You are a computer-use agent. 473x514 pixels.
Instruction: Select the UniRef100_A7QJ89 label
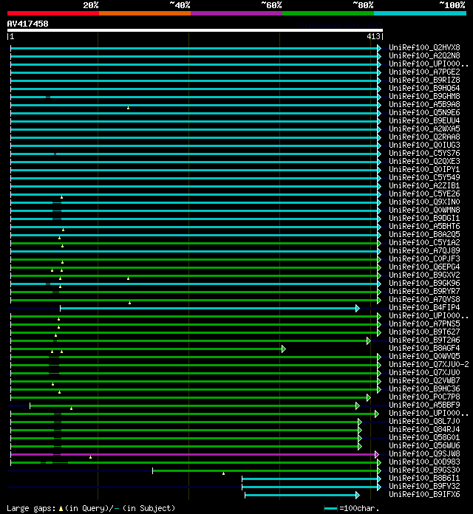[424, 250]
